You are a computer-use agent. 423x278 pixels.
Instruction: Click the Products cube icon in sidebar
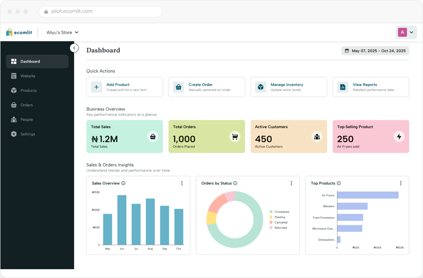pyautogui.click(x=14, y=90)
